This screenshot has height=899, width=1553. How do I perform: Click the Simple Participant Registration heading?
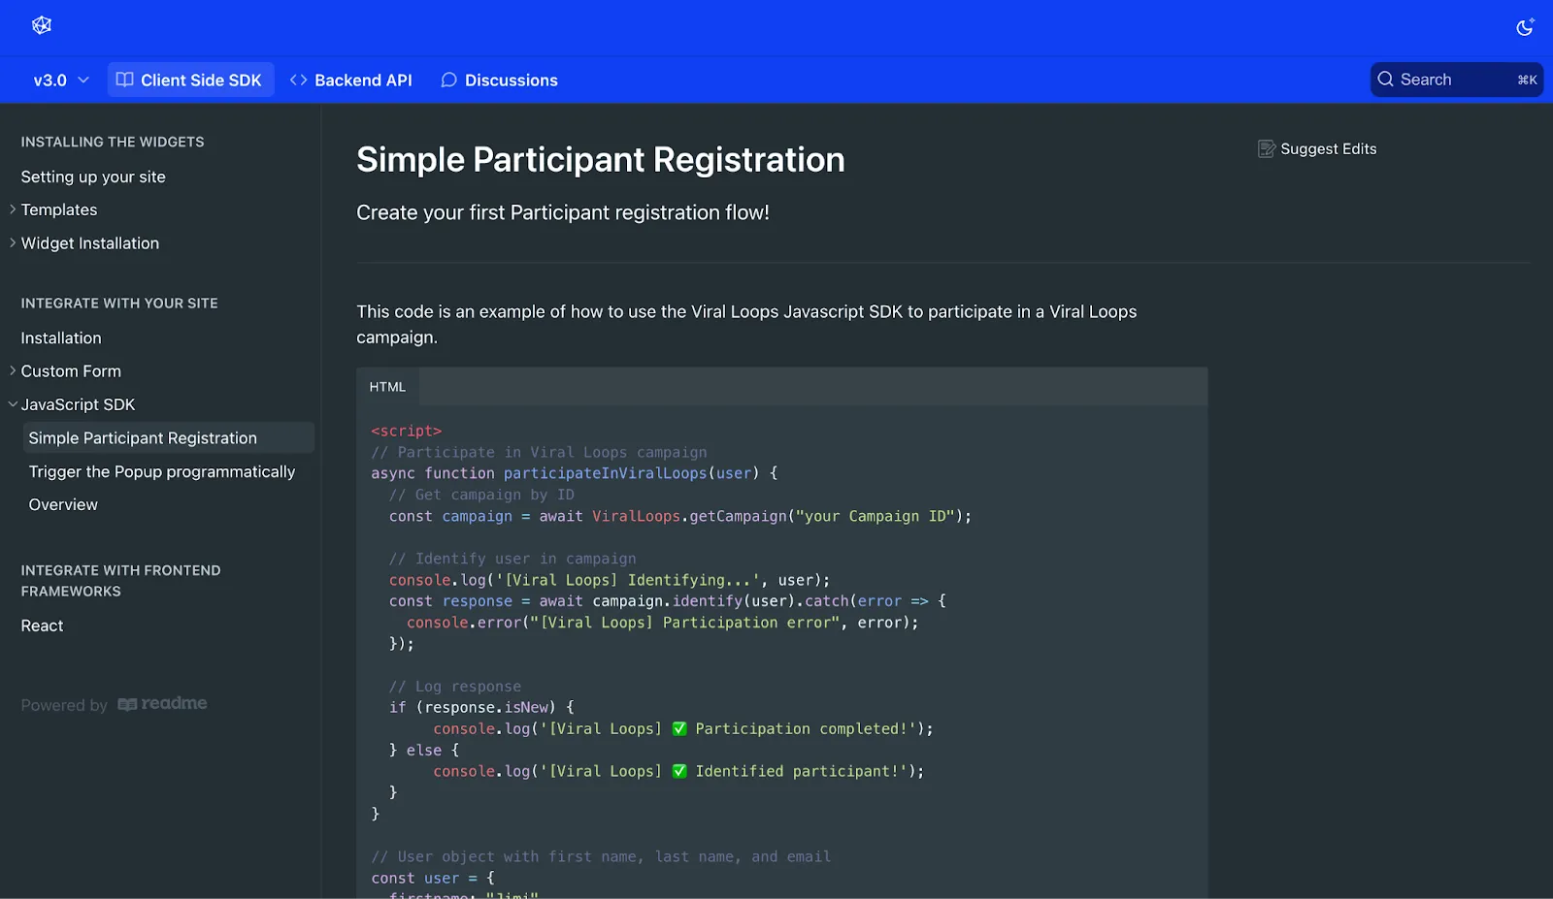click(x=600, y=160)
